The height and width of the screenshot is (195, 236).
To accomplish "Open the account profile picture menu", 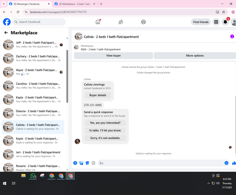I will [x=234, y=22].
